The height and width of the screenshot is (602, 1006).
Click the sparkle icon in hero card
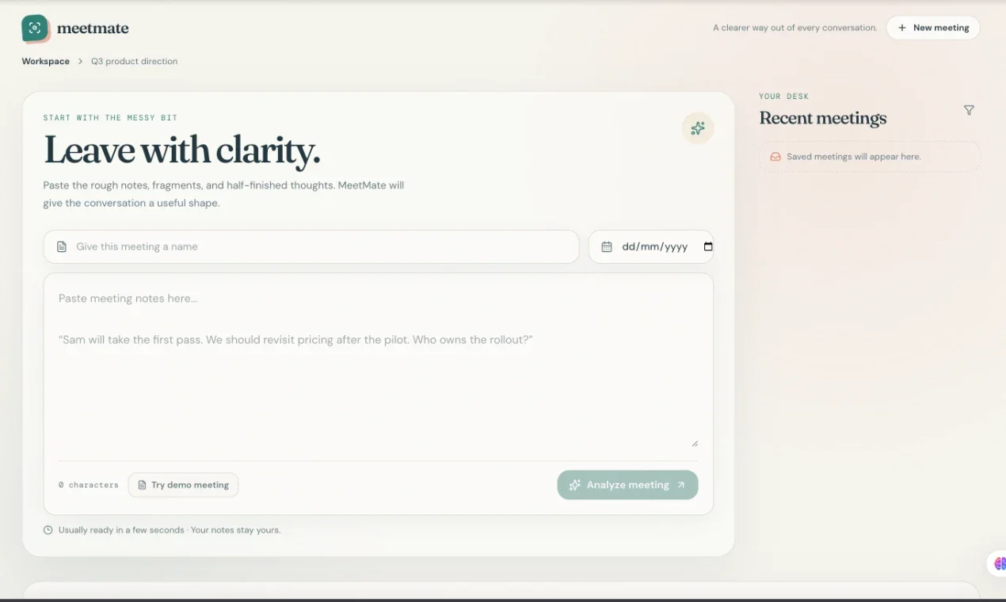click(x=698, y=128)
